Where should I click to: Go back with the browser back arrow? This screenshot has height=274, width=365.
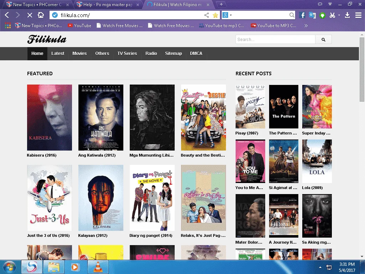[7, 15]
